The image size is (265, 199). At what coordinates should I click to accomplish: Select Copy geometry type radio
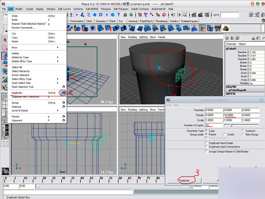coord(206,131)
